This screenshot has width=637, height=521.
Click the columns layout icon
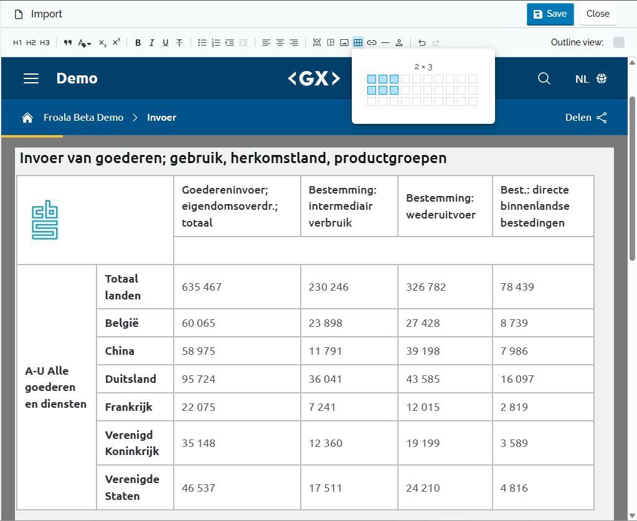click(x=331, y=42)
